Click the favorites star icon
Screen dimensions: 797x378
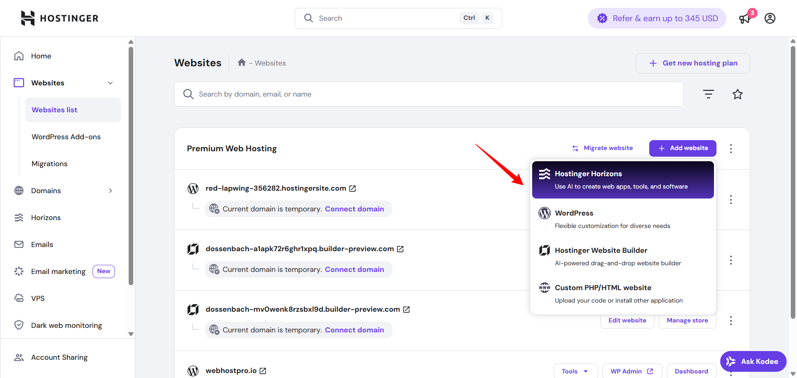(738, 94)
